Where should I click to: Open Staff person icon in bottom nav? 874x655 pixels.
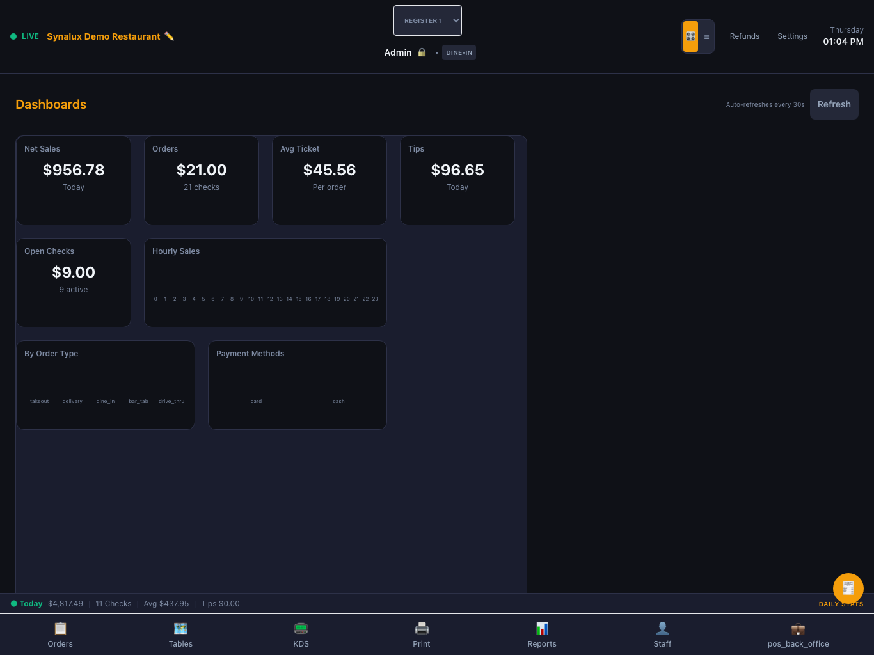[x=663, y=629]
